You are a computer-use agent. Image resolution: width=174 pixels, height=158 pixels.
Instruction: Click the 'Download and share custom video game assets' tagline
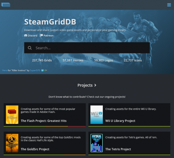(x=75, y=30)
